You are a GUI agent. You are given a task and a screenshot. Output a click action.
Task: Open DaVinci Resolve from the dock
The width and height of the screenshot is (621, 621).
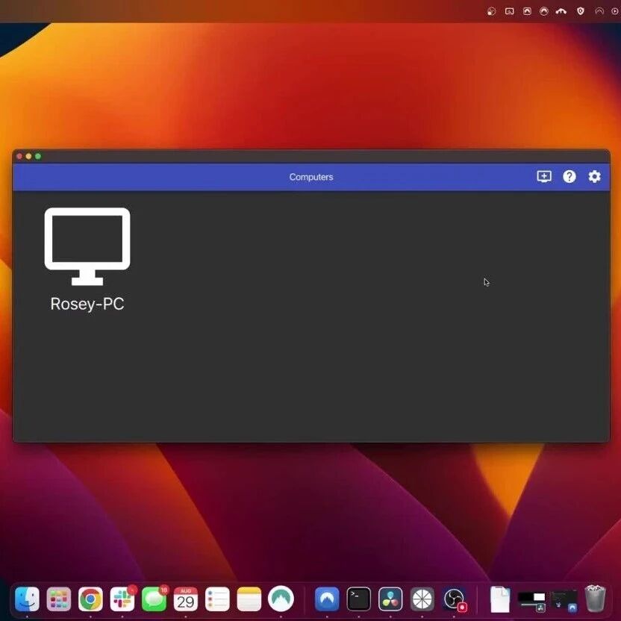[x=390, y=599]
